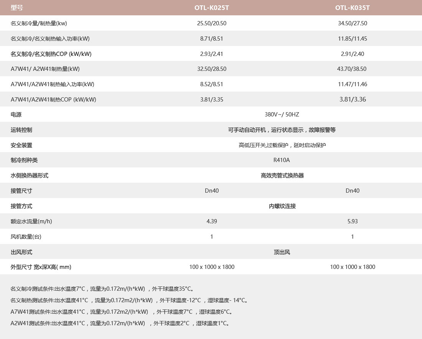Select OTL-K035T's 100 x 1000 x 1800 dimensions
The height and width of the screenshot is (339, 422).
pyautogui.click(x=352, y=267)
